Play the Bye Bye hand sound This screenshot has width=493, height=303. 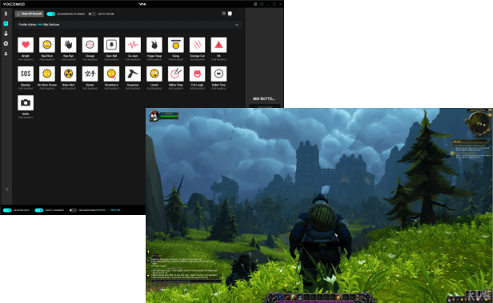point(68,45)
